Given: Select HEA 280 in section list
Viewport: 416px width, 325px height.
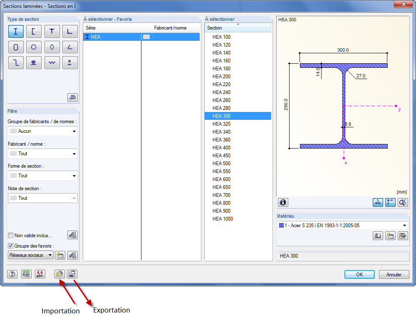Looking at the screenshot, I should pyautogui.click(x=238, y=108).
